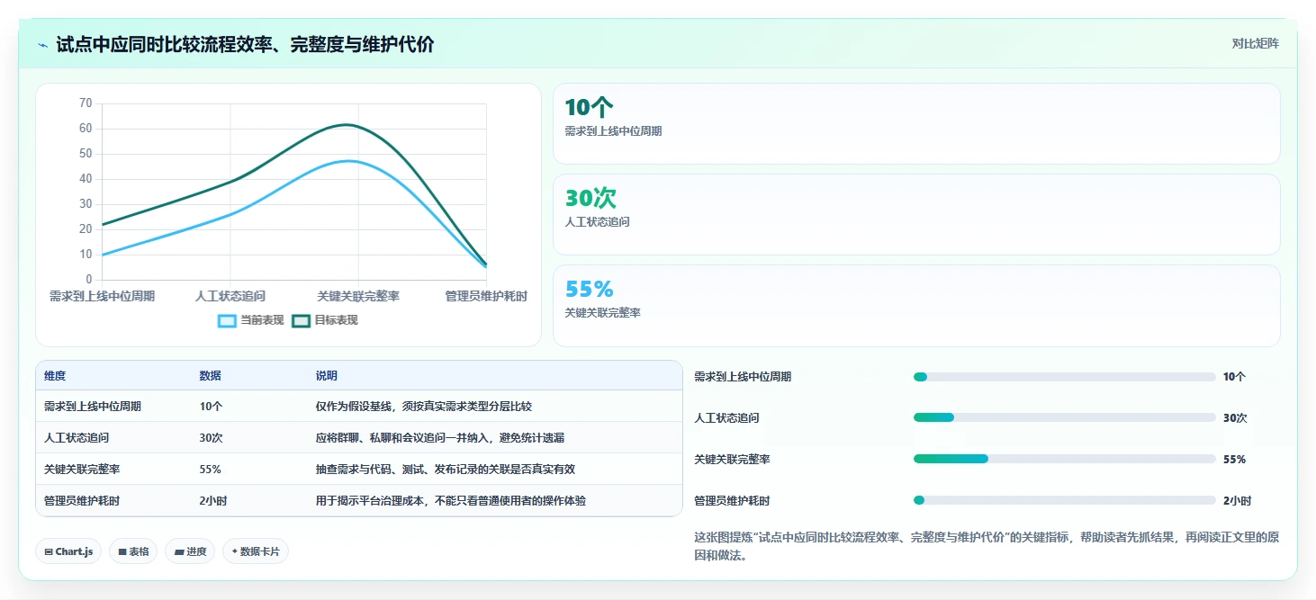1316x600 pixels.
Task: Select the 表格 tag chip
Action: pyautogui.click(x=133, y=551)
